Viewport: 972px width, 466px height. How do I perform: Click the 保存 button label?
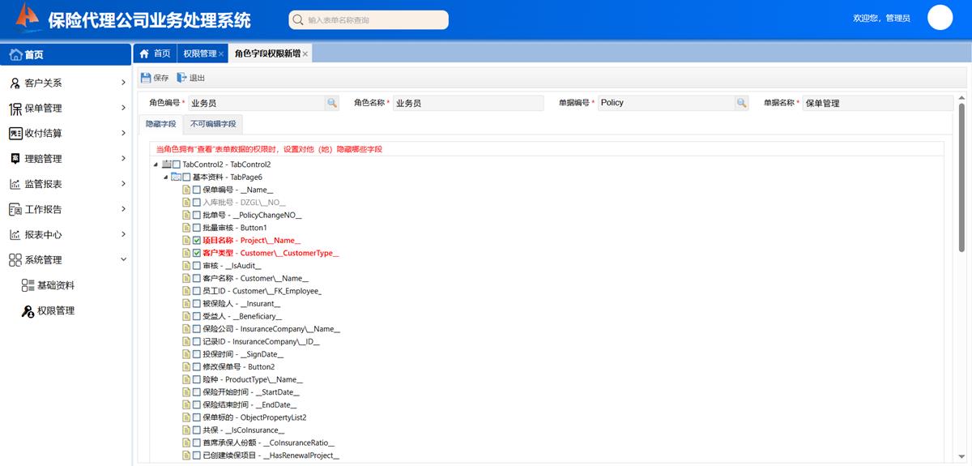tap(161, 78)
